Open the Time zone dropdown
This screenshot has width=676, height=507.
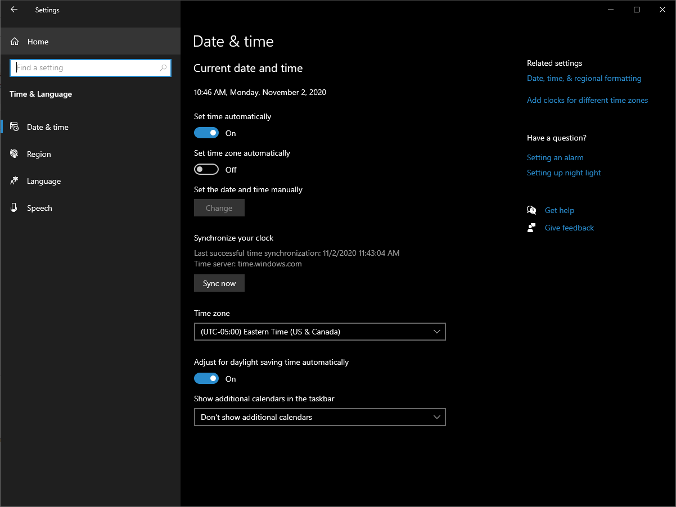point(320,332)
